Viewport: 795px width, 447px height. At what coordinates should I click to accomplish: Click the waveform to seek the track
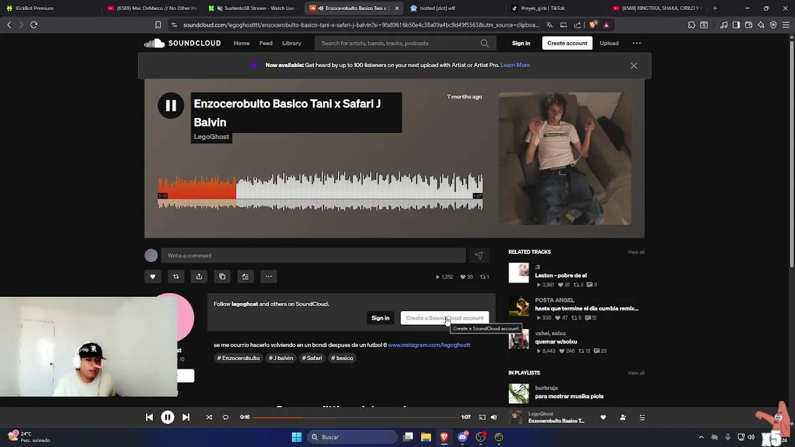[x=320, y=191]
